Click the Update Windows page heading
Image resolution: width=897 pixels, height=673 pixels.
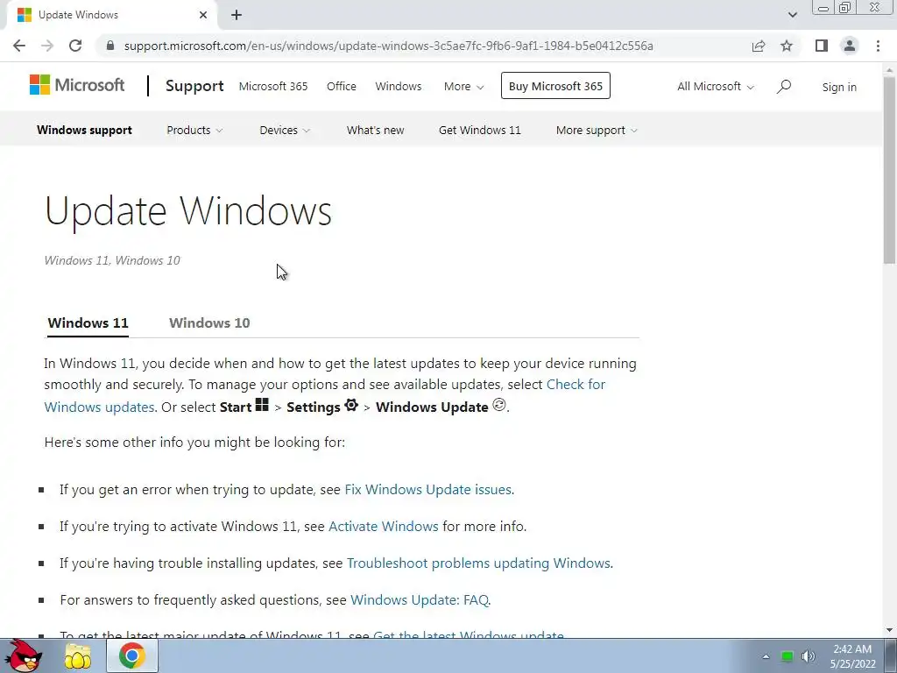pos(188,210)
